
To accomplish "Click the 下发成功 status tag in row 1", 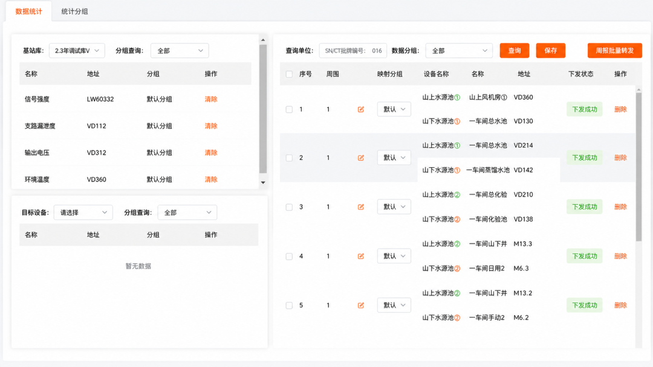I will (x=584, y=109).
